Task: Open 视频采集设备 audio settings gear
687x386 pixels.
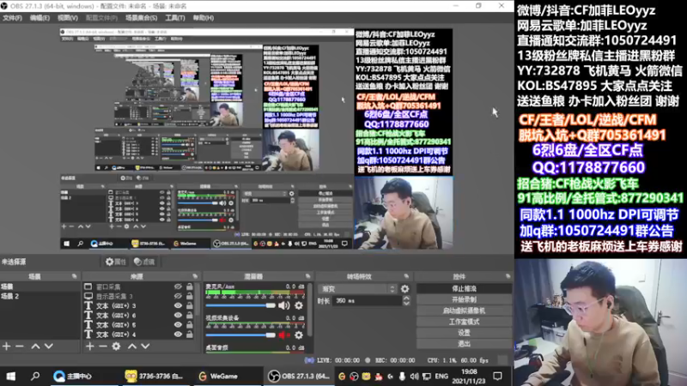Action: (299, 335)
